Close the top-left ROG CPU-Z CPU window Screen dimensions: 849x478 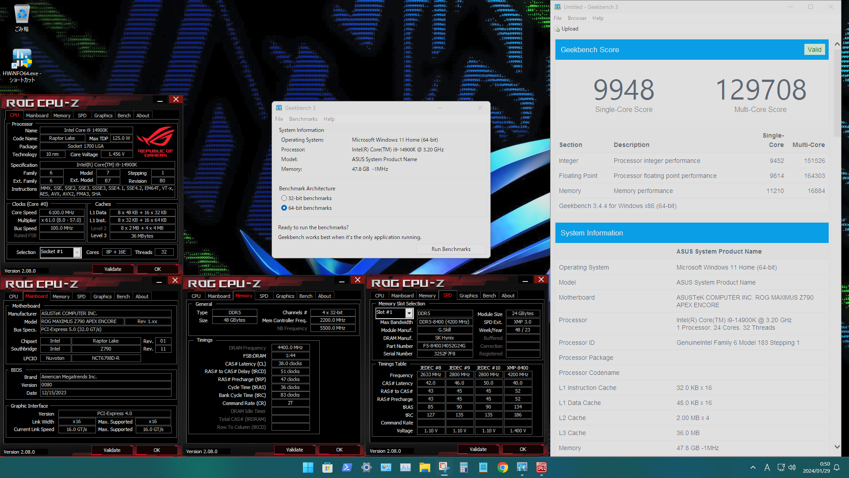point(176,100)
